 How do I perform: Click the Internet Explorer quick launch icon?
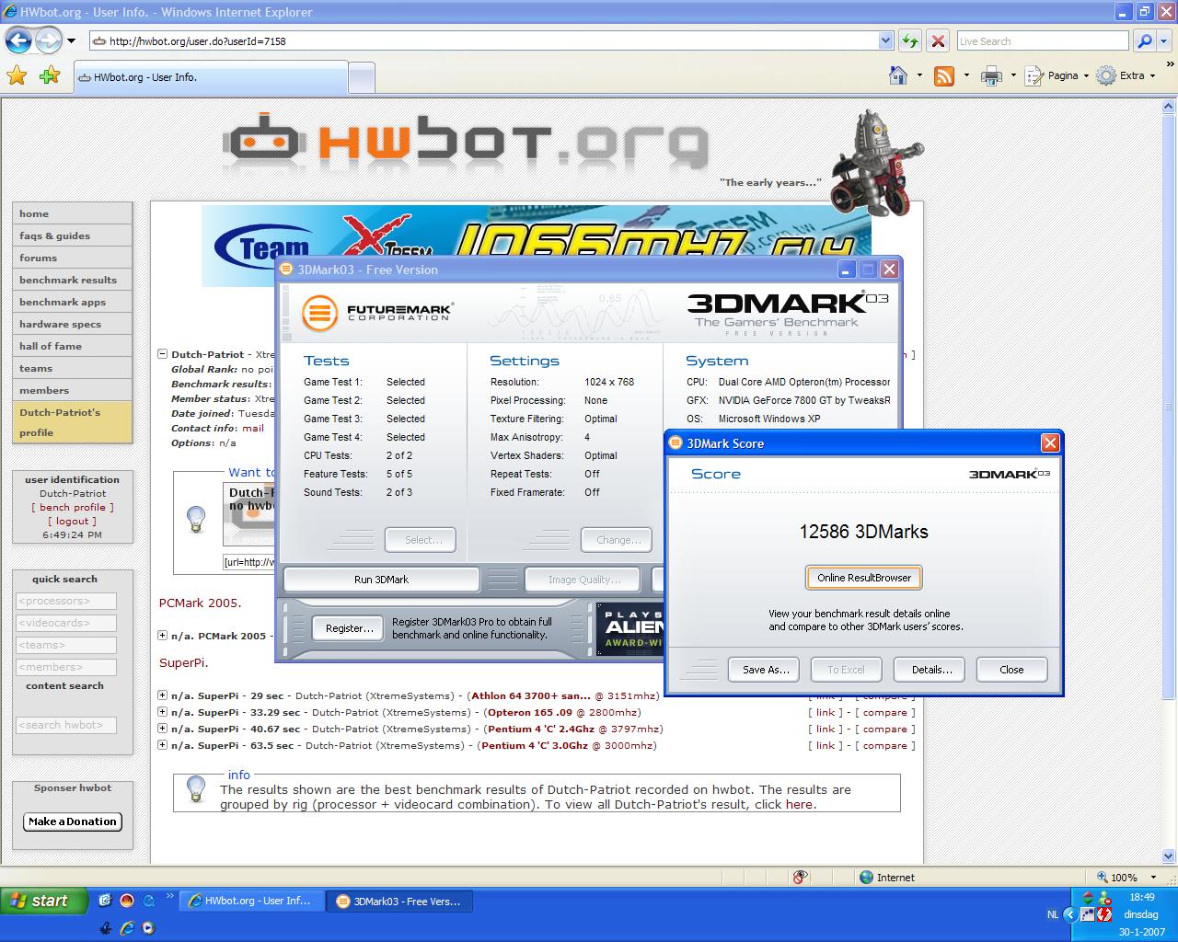pos(127,927)
